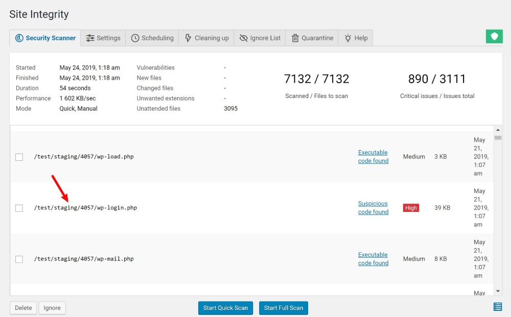Click the Help lightbulb icon

347,38
